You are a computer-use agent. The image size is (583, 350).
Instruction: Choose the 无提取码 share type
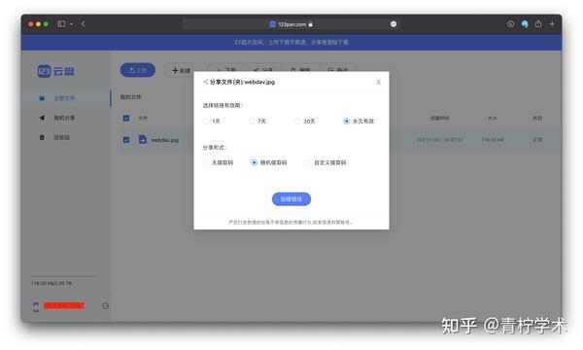218,162
